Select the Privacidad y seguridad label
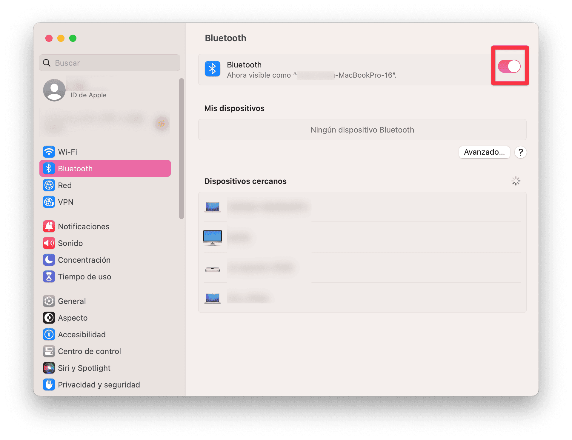The image size is (572, 440). [x=99, y=384]
